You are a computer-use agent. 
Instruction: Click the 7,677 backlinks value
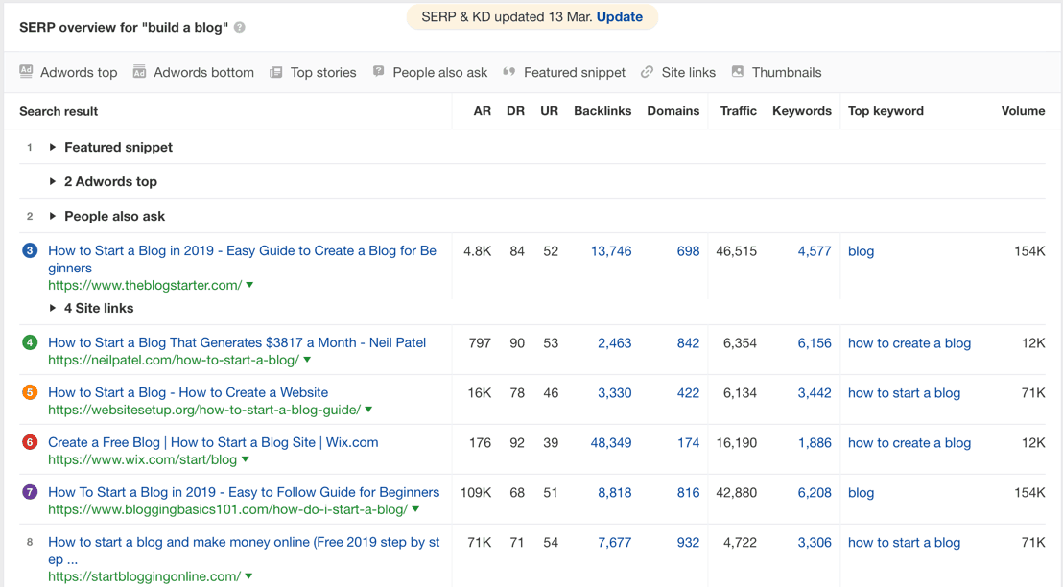[x=614, y=542]
